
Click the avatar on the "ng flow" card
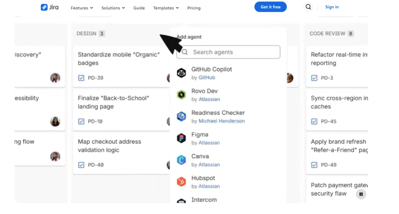(55, 156)
